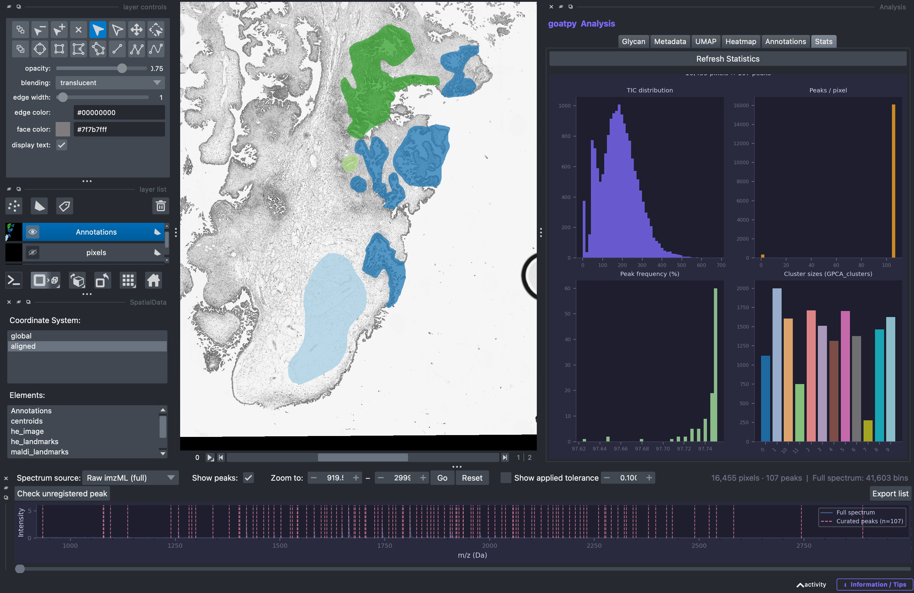This screenshot has height=593, width=914.
Task: Click Check unregistered peak button
Action: [x=62, y=493]
